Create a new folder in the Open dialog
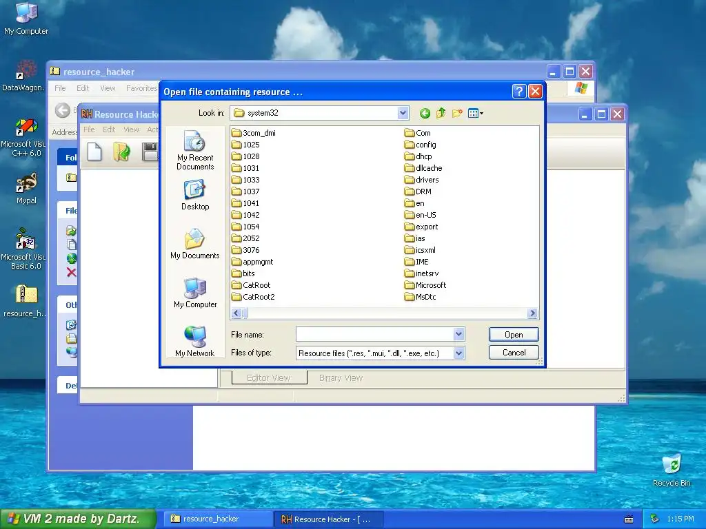706x529 pixels. tap(457, 114)
